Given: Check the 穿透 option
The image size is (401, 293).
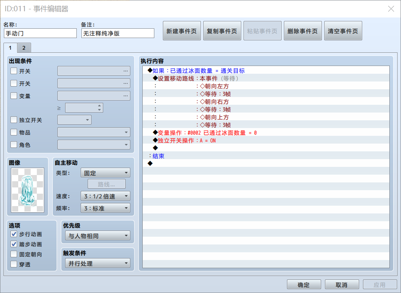Looking at the screenshot, I should 14,264.
